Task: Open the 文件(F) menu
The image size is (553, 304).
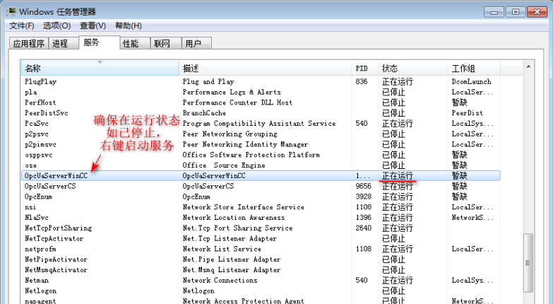Action: (22, 26)
